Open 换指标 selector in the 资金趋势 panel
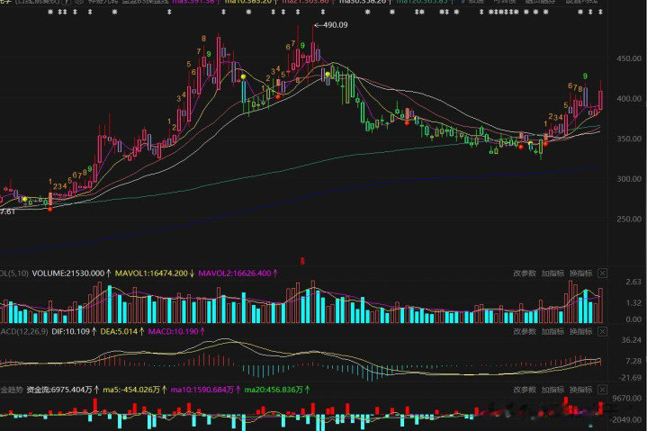The image size is (647, 431). pos(580,390)
